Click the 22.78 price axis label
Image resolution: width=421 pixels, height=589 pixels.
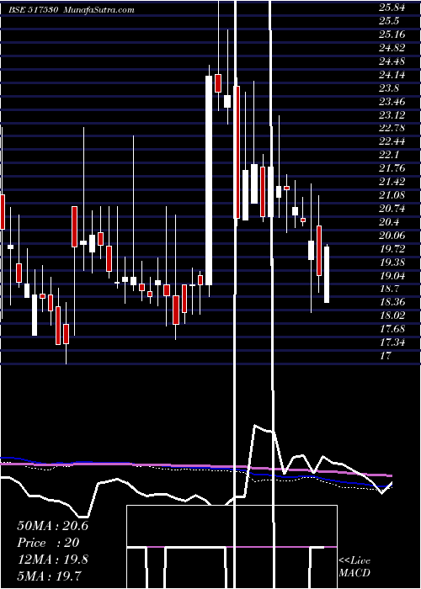[x=392, y=128]
